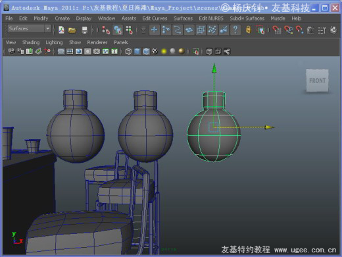Toggle the viewport Grid icon

[x=61, y=51]
